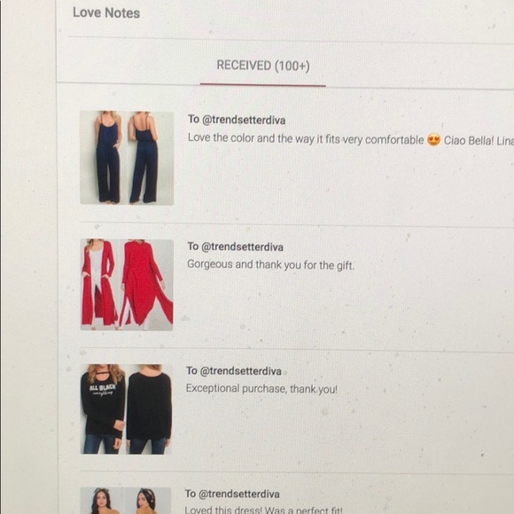The image size is (514, 514).
Task: Select the 'Exceptional purchase, thank you!' note
Action: point(261,389)
